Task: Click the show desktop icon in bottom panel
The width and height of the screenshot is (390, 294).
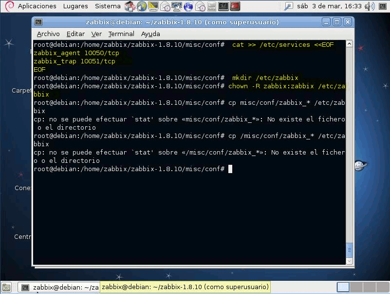Action: coord(7,287)
